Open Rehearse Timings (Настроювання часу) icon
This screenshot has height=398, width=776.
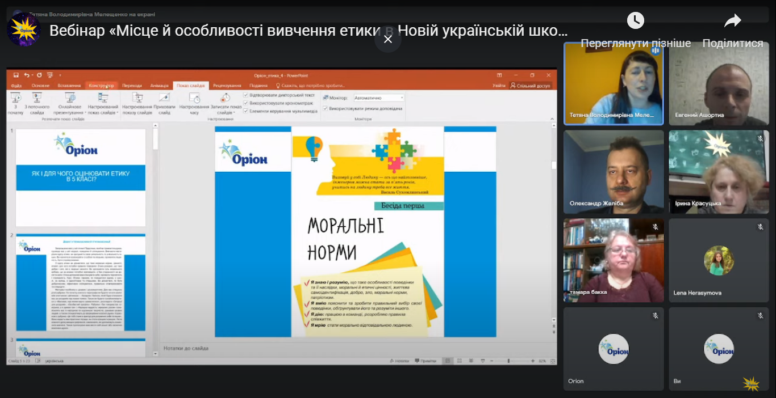click(x=194, y=98)
